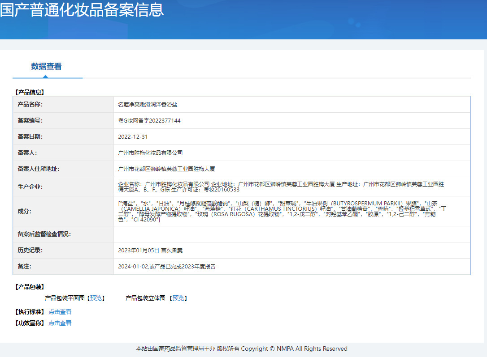Viewport: 487px width, 357px height.
Task: Select the 备案人住所地址: label cell
Action: (63, 169)
